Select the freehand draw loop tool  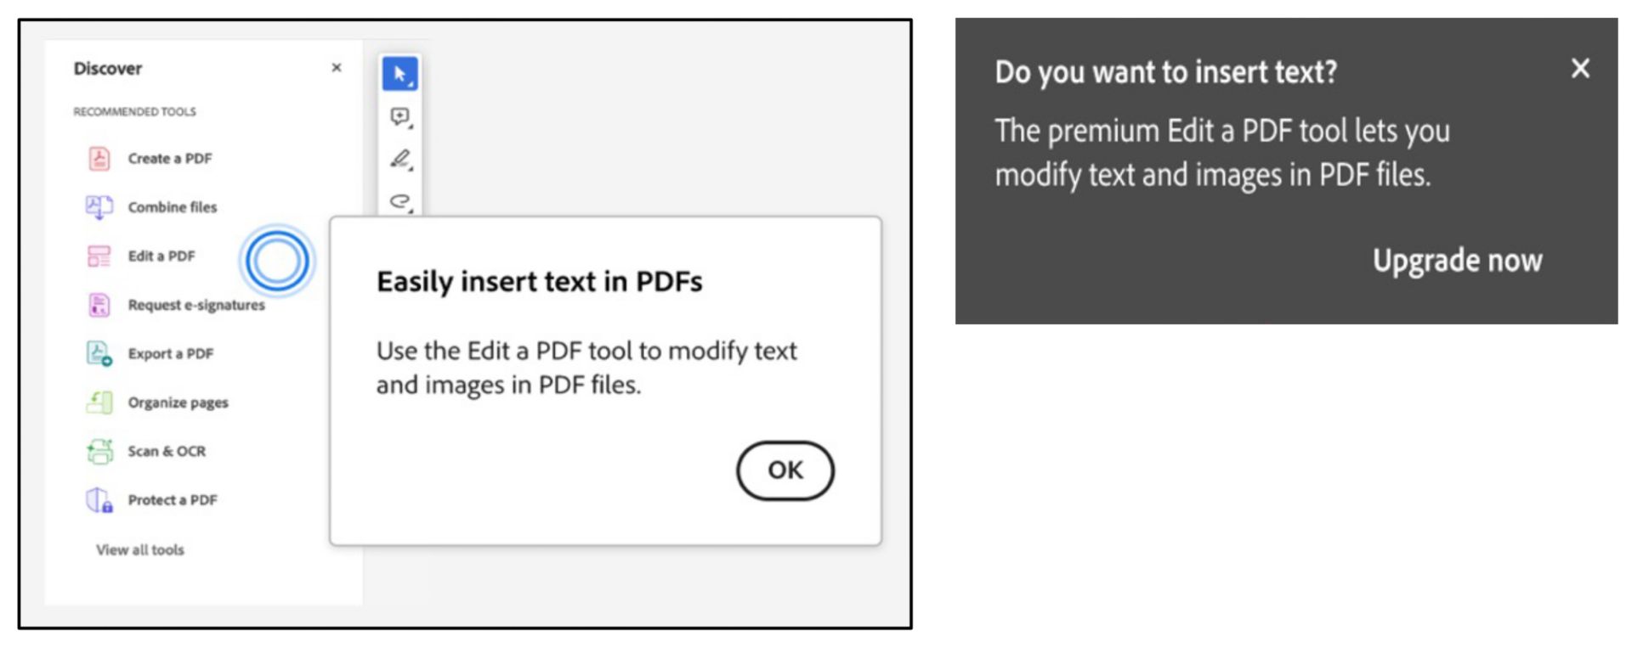(x=399, y=201)
